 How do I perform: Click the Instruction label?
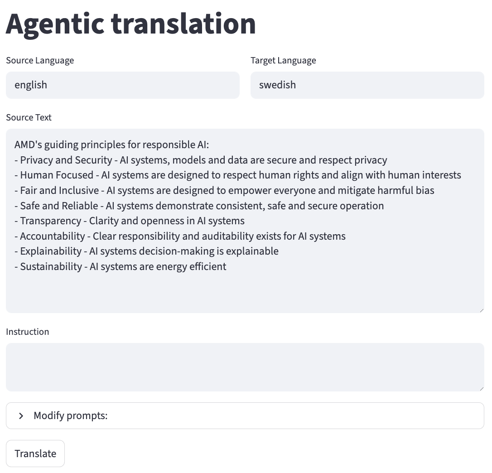(27, 332)
